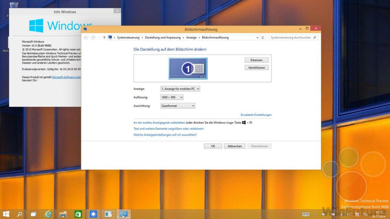This screenshot has width=390, height=219.
Task: Open An ein zweites Anzeigegerät weiterleiten link
Action: coord(159,123)
